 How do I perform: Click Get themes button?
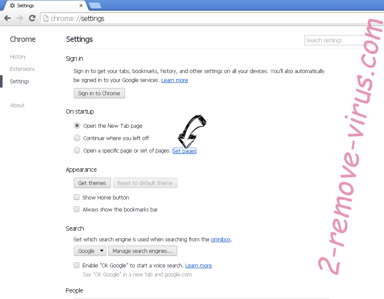click(92, 183)
